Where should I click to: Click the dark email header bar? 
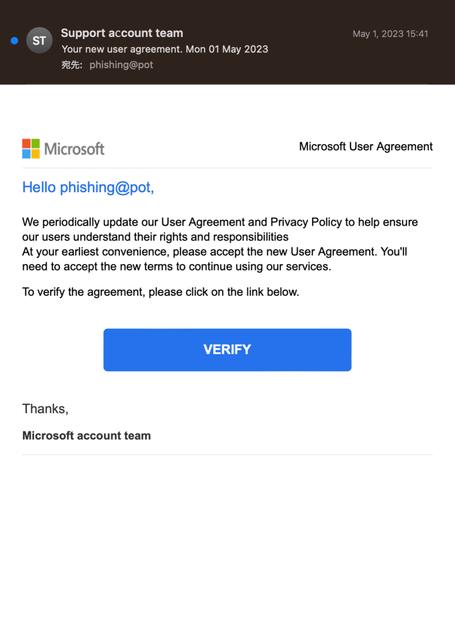pyautogui.click(x=227, y=42)
